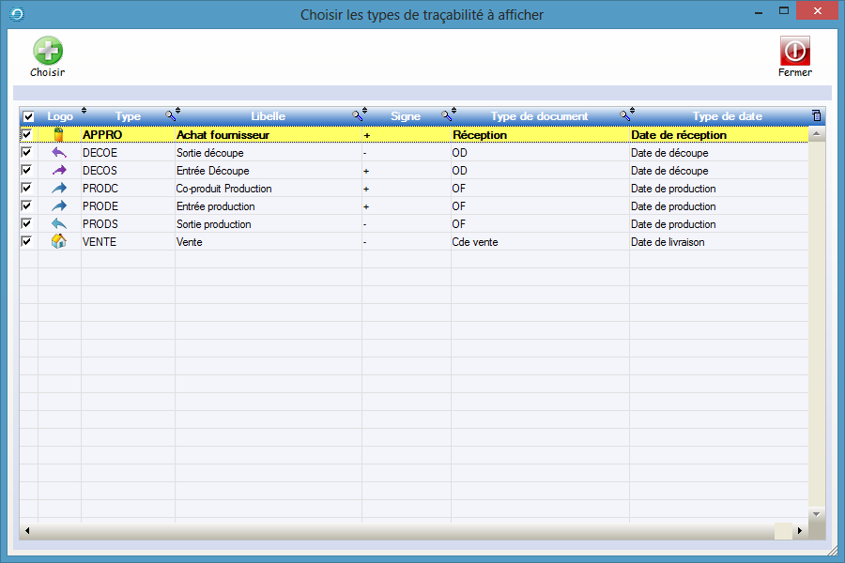Open the Libelle column filter search icon
The height and width of the screenshot is (563, 845).
click(x=357, y=116)
